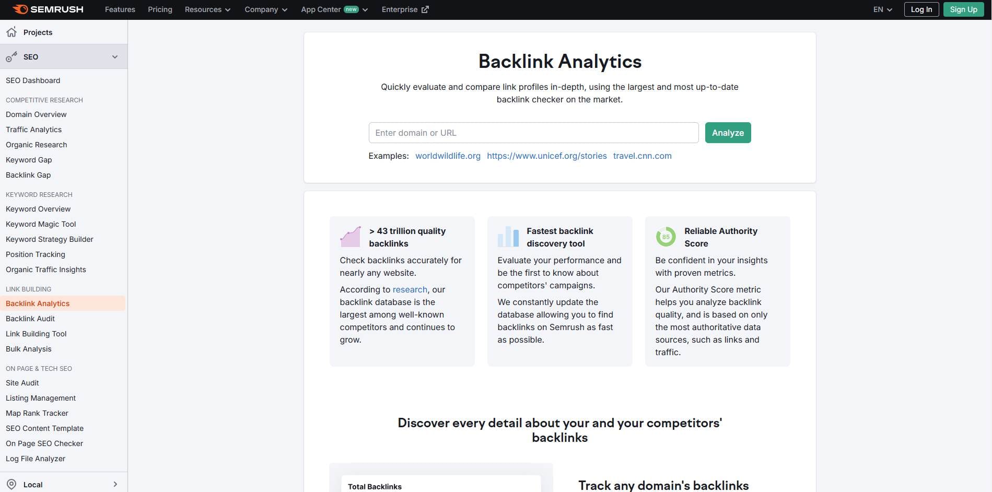Open the EN language dropdown

click(x=883, y=9)
